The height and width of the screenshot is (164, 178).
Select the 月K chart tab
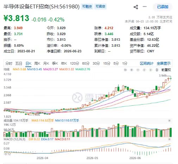click(x=46, y=63)
